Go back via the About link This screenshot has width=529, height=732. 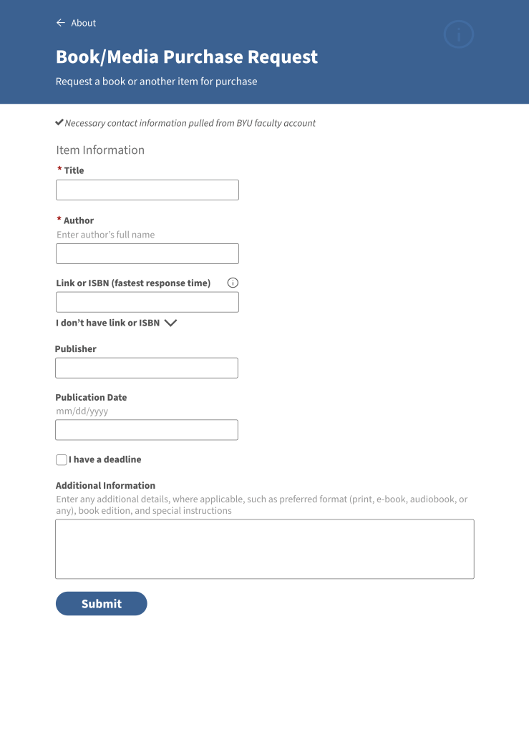pyautogui.click(x=83, y=23)
